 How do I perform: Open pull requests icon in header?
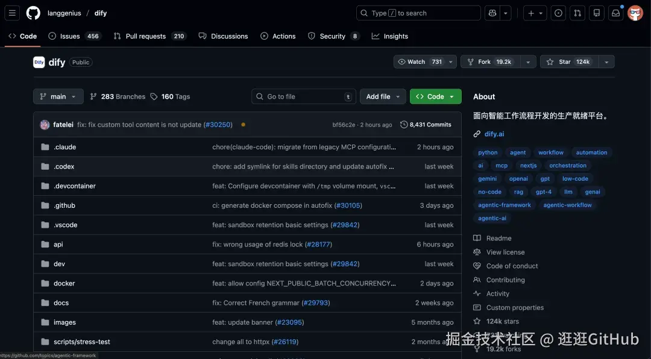pyautogui.click(x=577, y=13)
